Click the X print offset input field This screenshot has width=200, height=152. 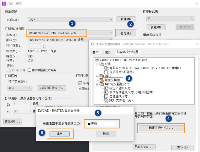(x=22, y=104)
